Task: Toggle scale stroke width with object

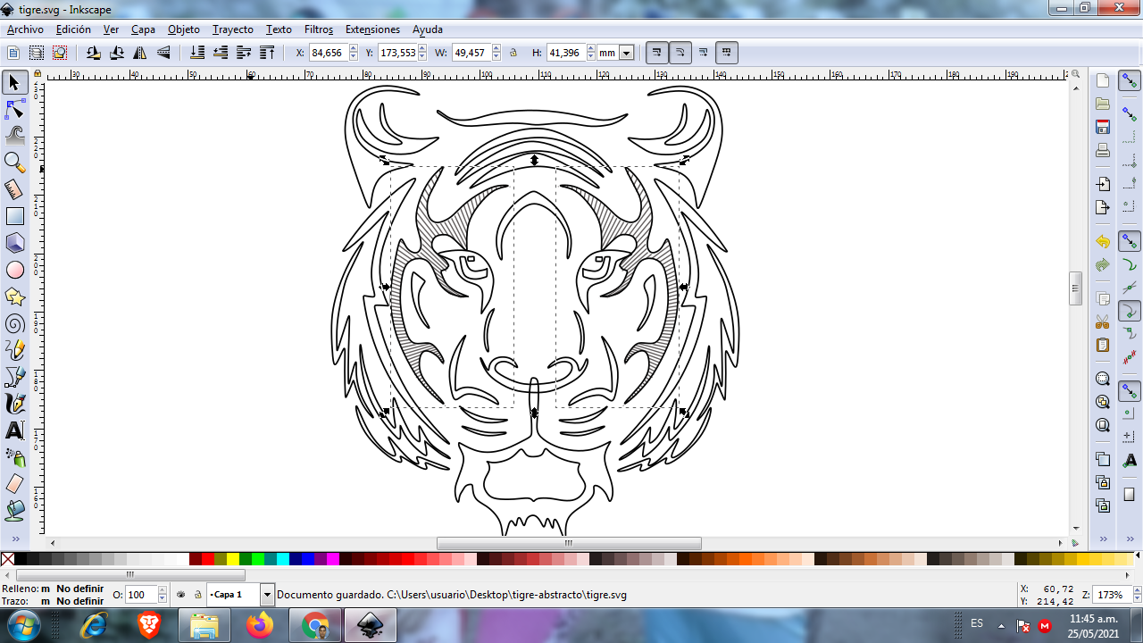Action: pos(657,53)
